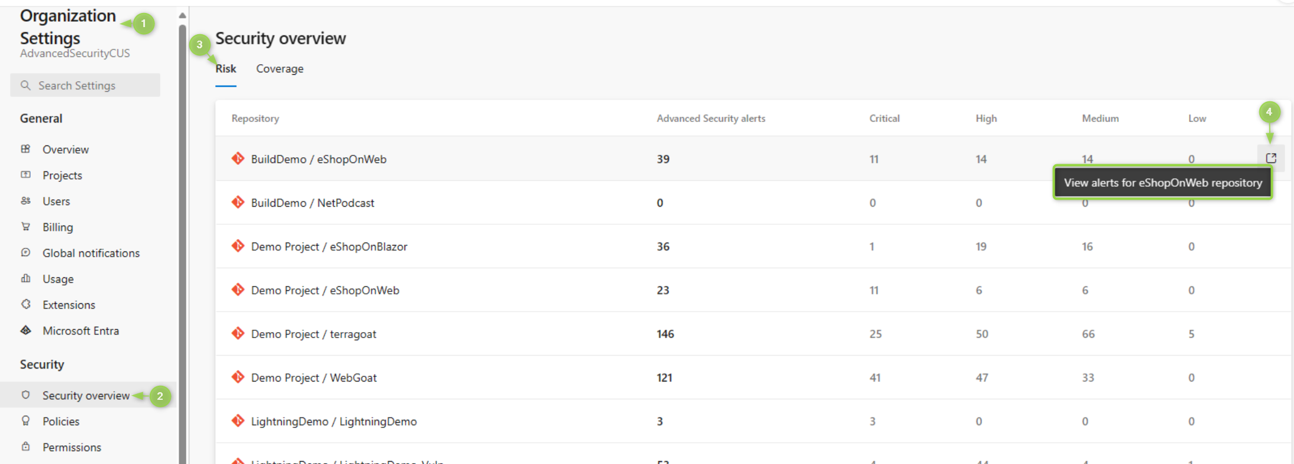
Task: Select the BuildDemo / eShopOnWeb repository name
Action: tap(319, 159)
